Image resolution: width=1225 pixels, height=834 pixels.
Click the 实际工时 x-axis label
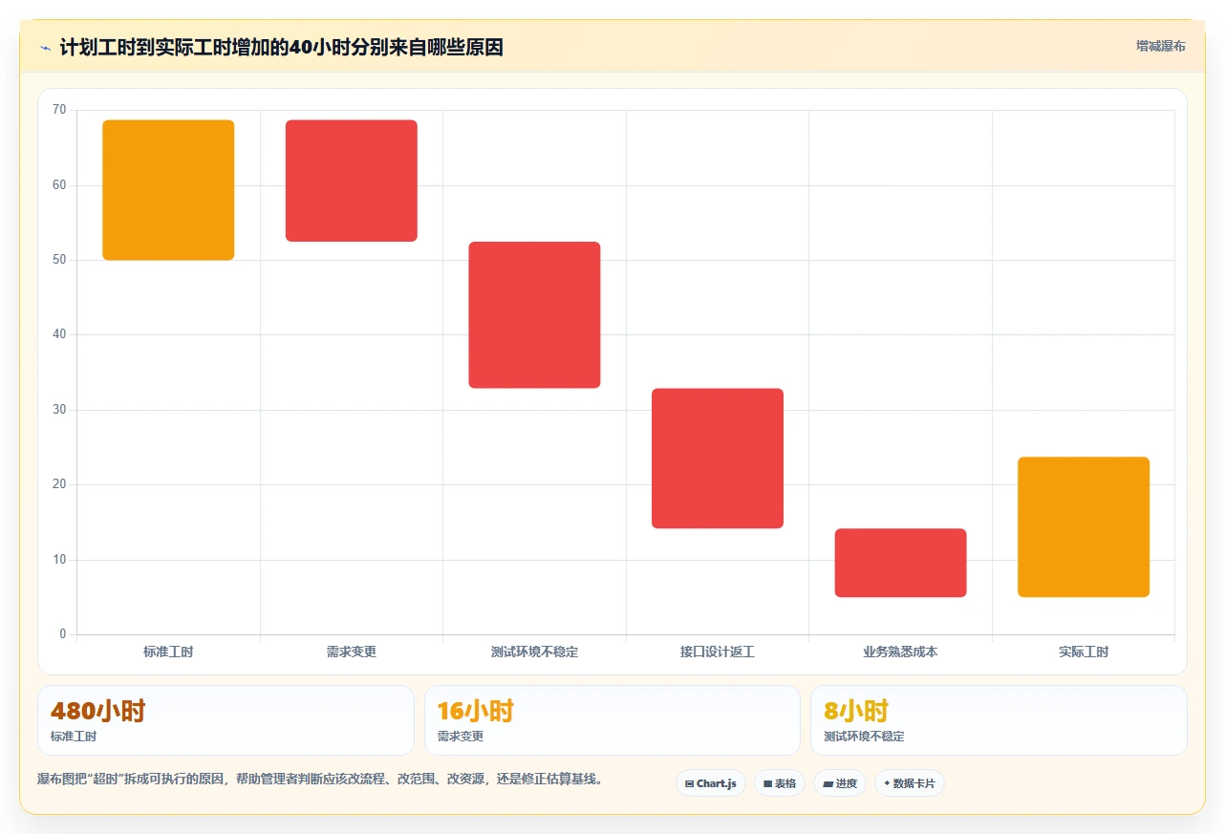1084,652
